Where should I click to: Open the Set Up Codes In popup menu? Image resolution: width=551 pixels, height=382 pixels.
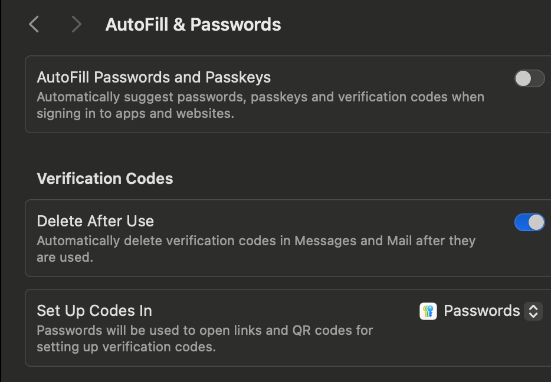(481, 311)
